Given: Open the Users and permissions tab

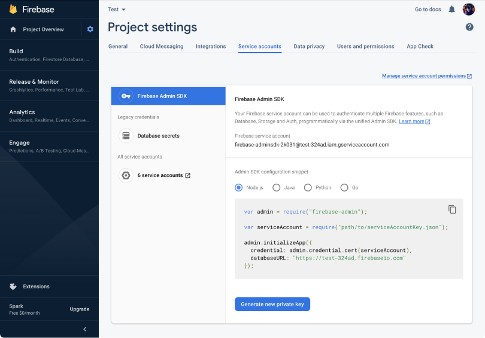Looking at the screenshot, I should [x=365, y=46].
